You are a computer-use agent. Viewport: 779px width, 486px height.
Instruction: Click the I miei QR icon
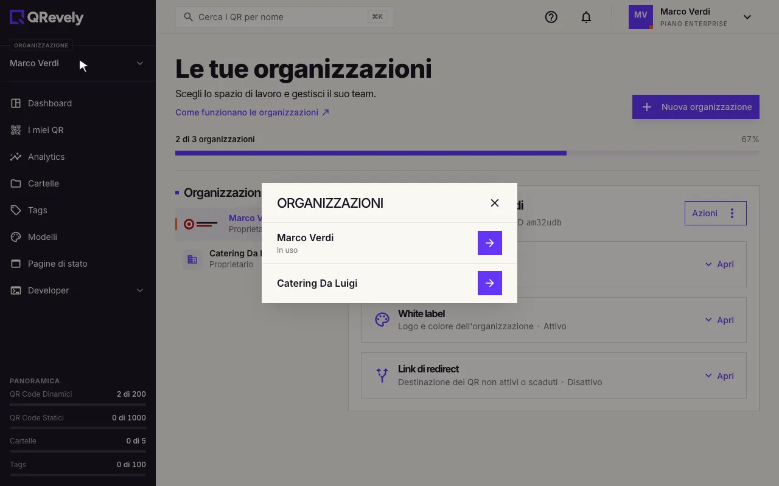16,130
